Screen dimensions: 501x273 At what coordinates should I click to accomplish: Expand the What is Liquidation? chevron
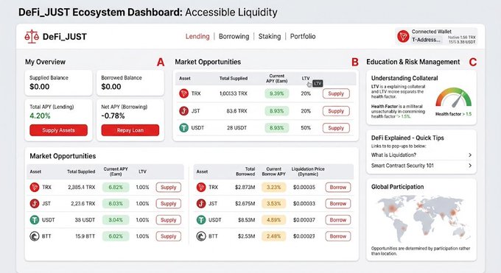(470, 155)
